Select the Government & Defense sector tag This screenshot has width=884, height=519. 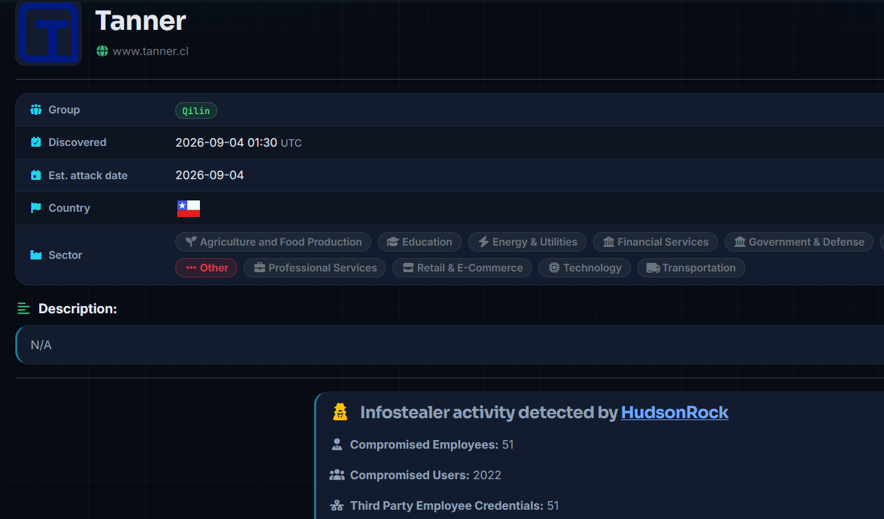(x=799, y=242)
